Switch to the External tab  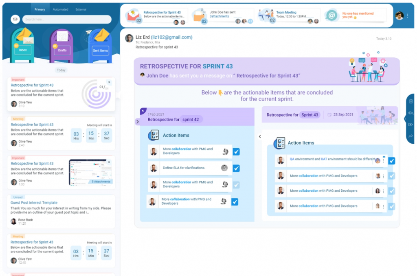(x=81, y=9)
